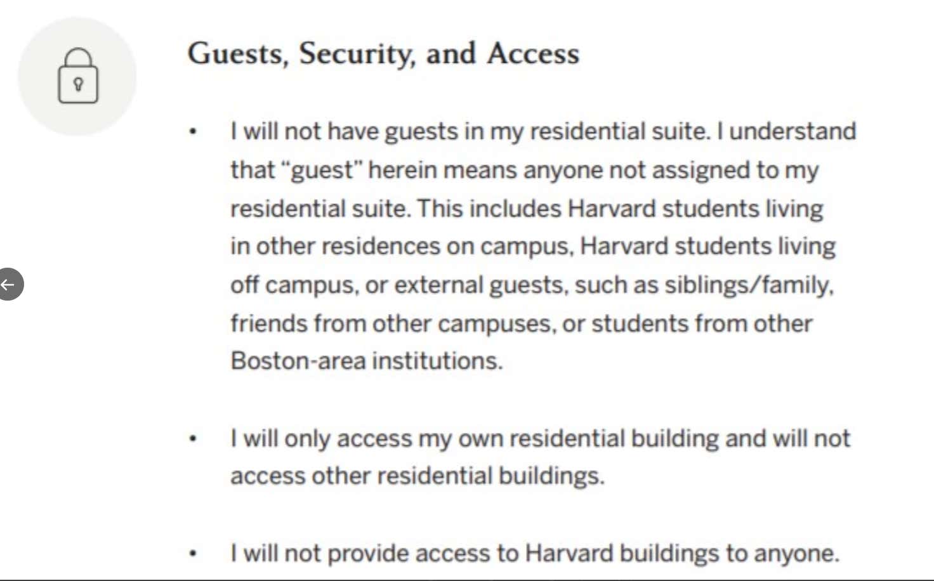Click the word "Security" in the heading
This screenshot has height=581, width=934.
(357, 55)
